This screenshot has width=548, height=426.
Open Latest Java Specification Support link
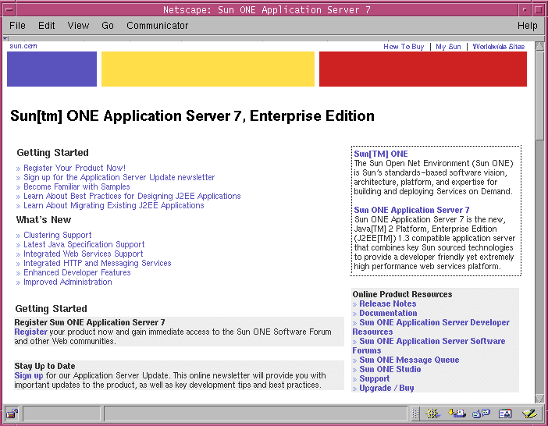(x=84, y=244)
